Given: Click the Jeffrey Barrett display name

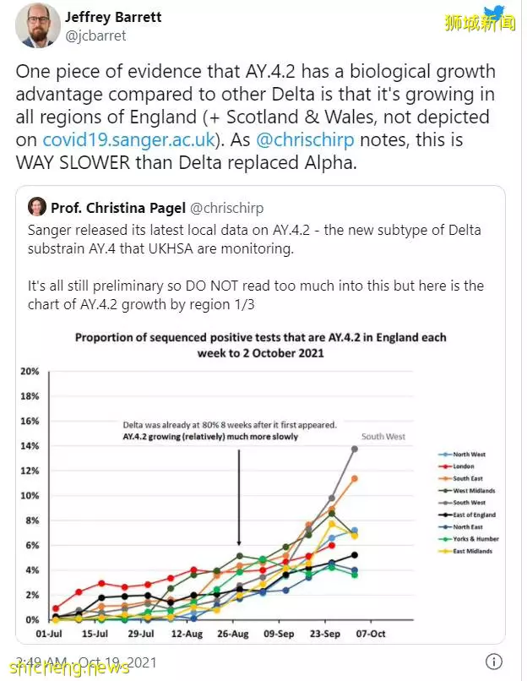Looking at the screenshot, I should coord(113,17).
